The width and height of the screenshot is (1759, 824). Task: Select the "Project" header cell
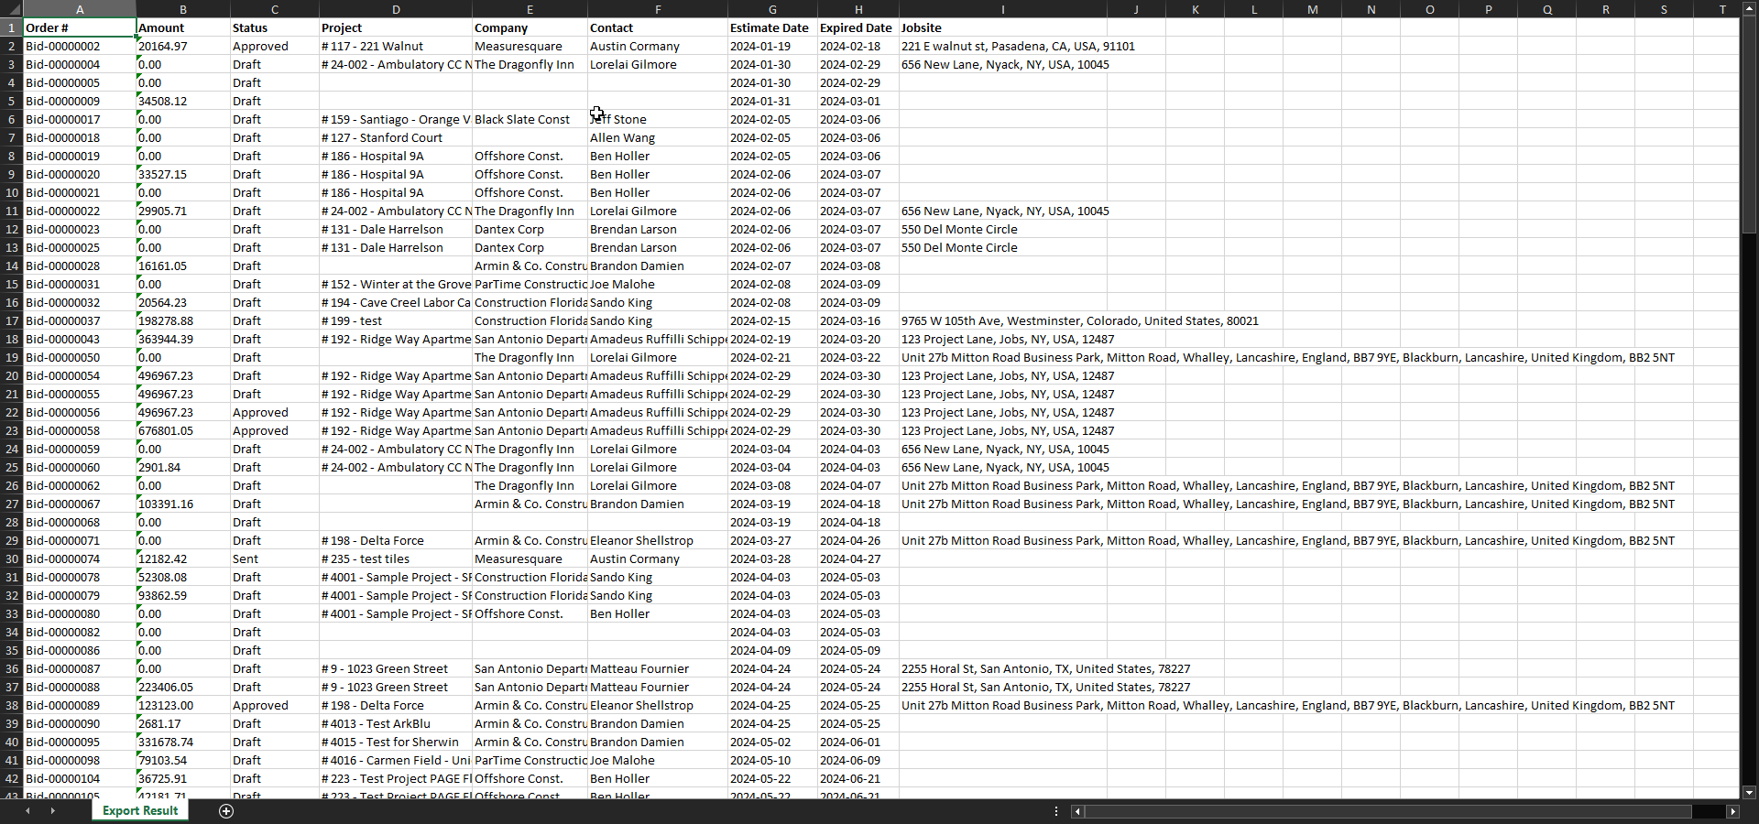(396, 27)
